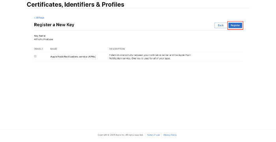Click the Back button
The width and height of the screenshot is (276, 142).
[x=220, y=26]
